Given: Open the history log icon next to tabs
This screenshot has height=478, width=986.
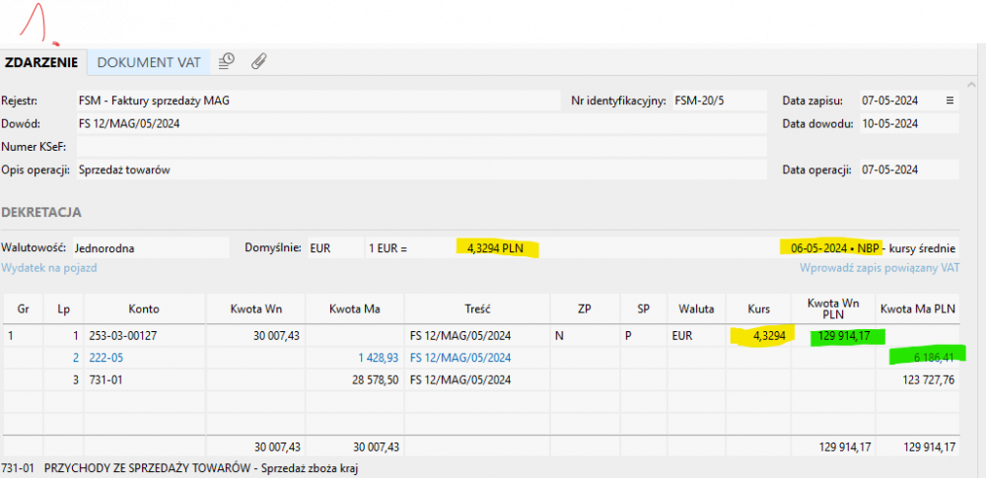Looking at the screenshot, I should (226, 61).
